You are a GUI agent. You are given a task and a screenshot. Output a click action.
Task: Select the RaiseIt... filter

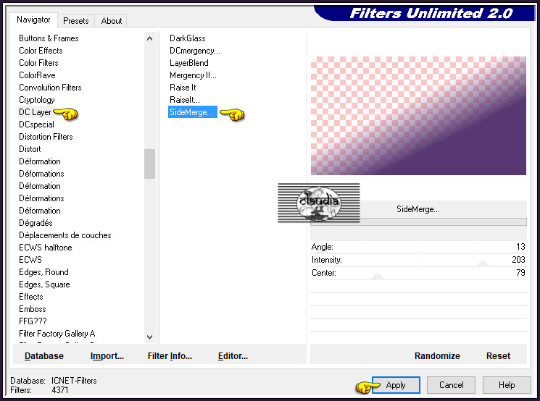pos(185,100)
